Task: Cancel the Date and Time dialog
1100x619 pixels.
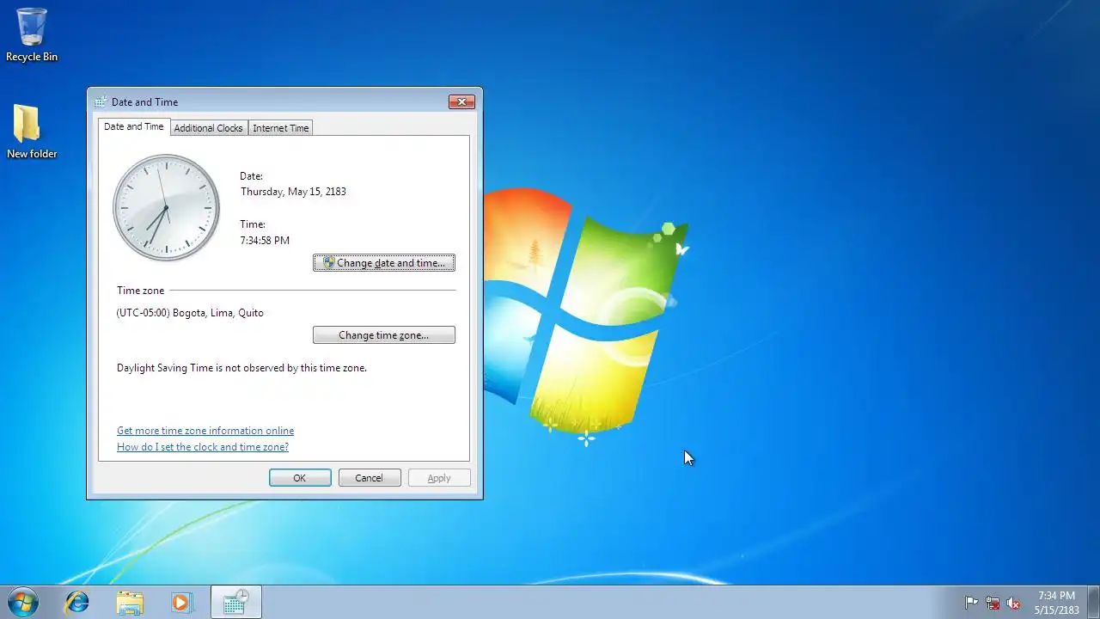Action: (x=370, y=478)
